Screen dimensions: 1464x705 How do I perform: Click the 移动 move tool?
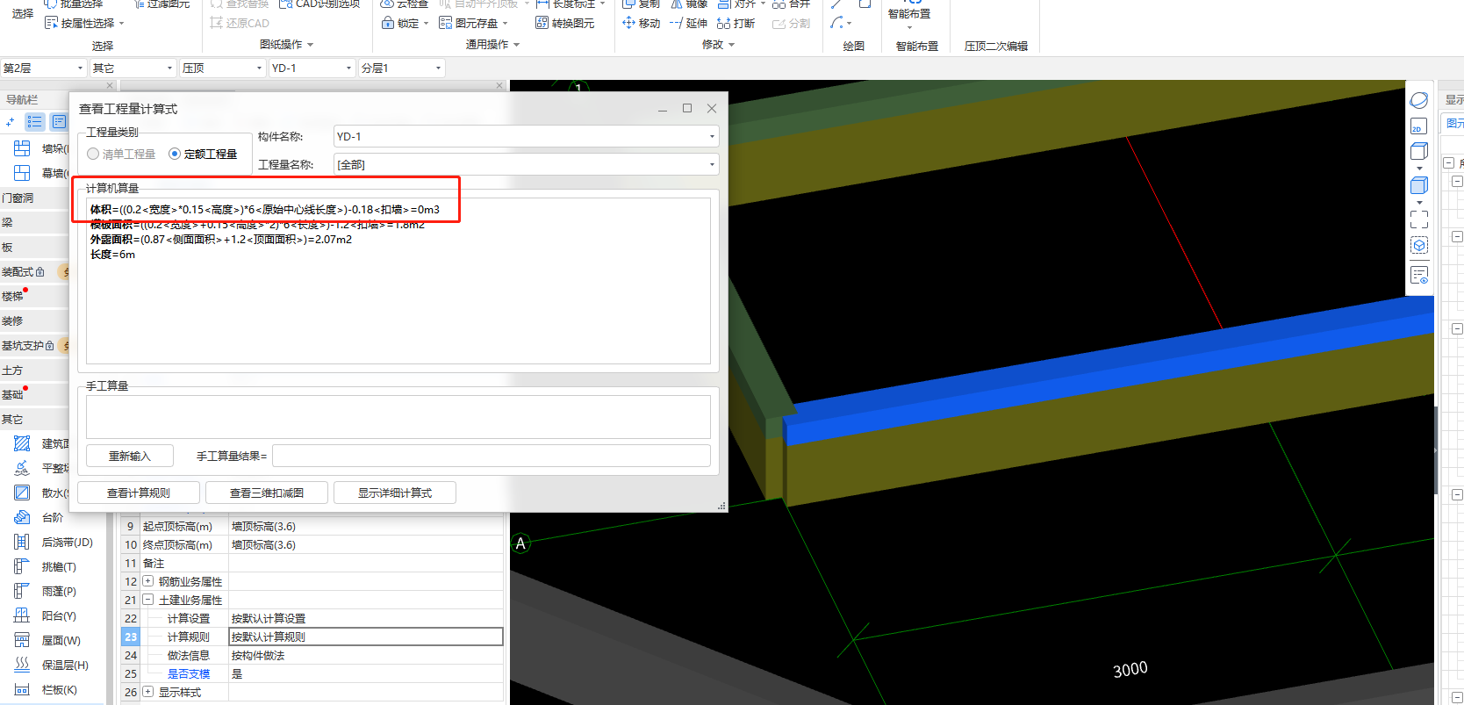pos(641,23)
